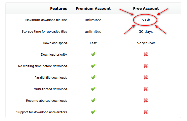Click green checkmark for Multi-thread download

[93, 89]
